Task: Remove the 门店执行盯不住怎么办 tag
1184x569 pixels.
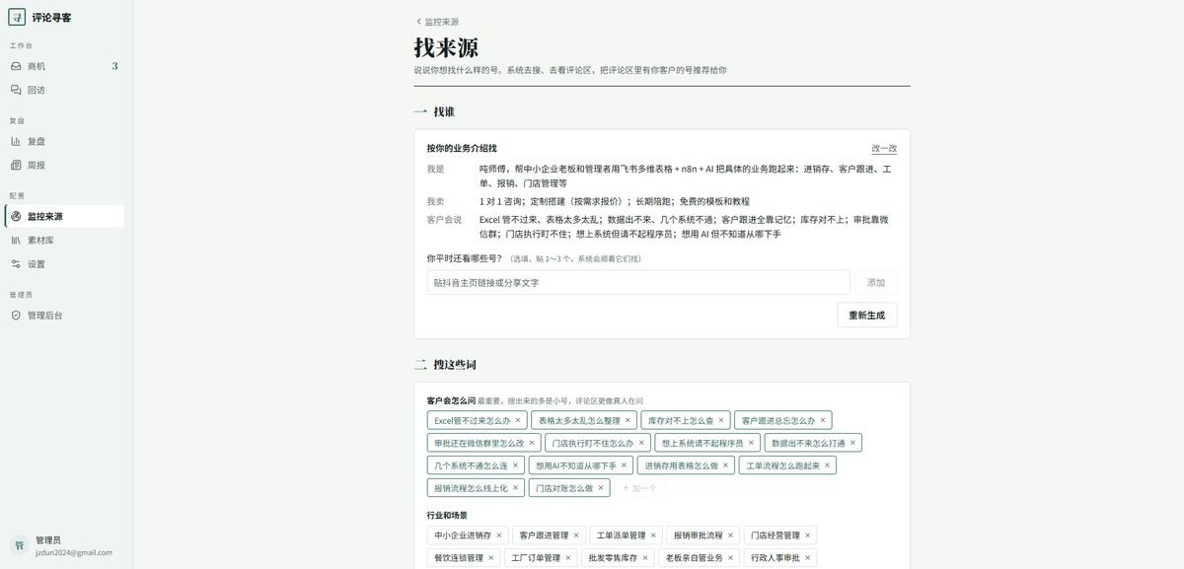Action: point(640,443)
